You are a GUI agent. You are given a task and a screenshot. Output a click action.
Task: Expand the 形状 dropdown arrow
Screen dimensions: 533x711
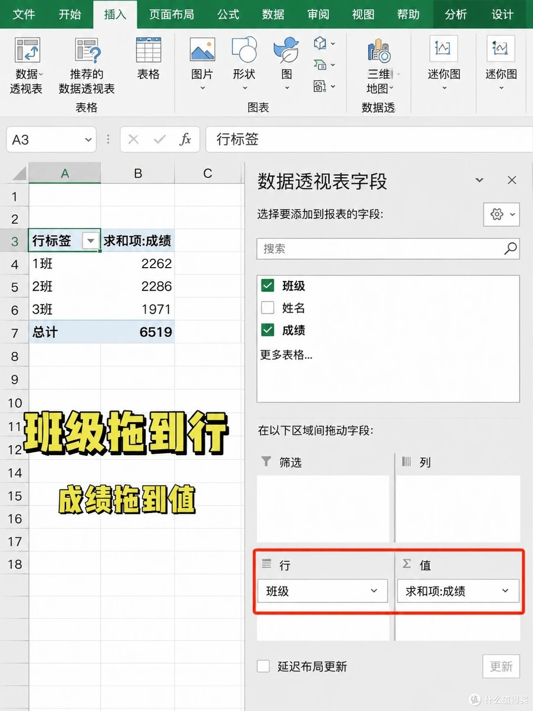(244, 88)
